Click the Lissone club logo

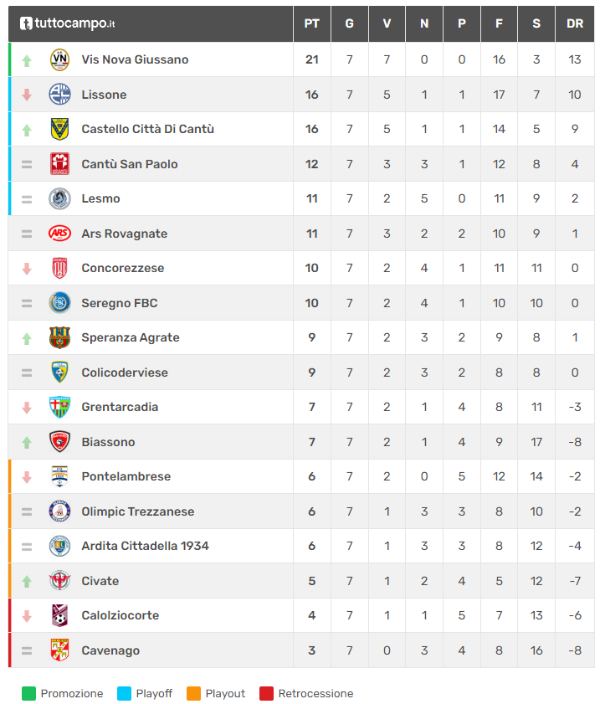click(59, 95)
